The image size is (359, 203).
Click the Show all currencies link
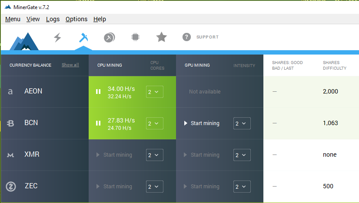tap(70, 65)
